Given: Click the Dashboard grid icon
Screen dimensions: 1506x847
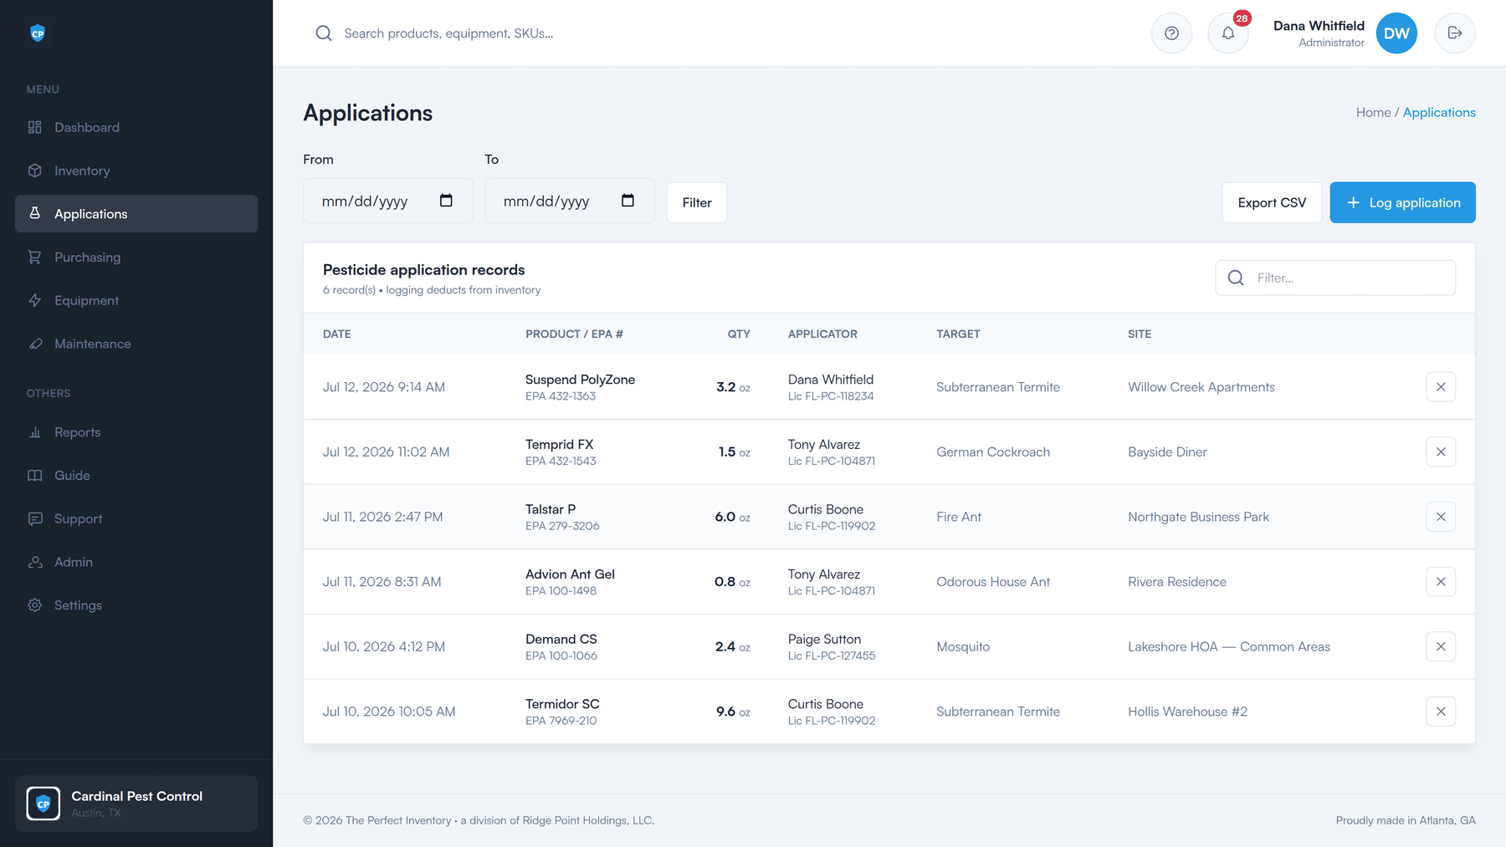Looking at the screenshot, I should click(34, 127).
